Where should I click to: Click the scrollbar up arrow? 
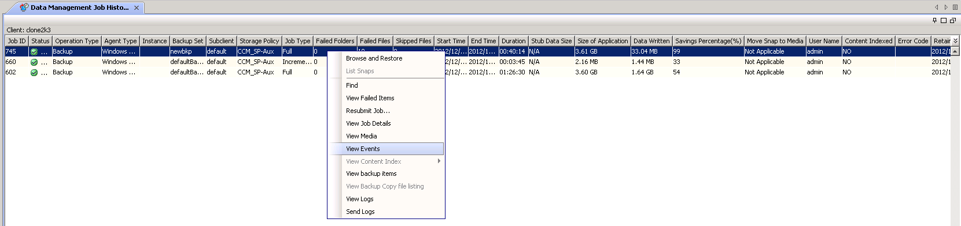click(x=955, y=51)
